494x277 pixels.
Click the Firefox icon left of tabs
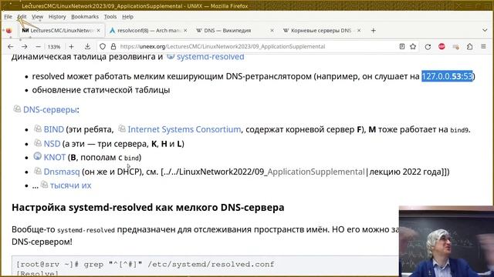(x=8, y=31)
